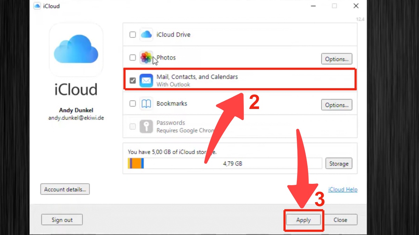Click the large iCloud logo
The height and width of the screenshot is (235, 419).
tap(76, 50)
